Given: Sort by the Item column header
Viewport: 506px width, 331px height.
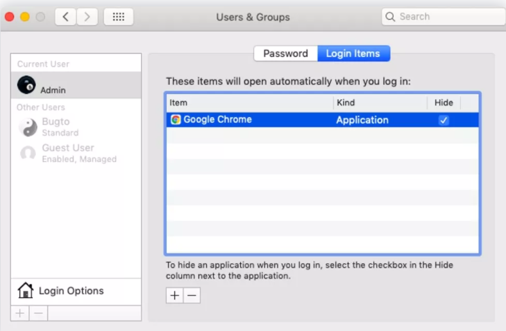Looking at the screenshot, I should coord(249,103).
